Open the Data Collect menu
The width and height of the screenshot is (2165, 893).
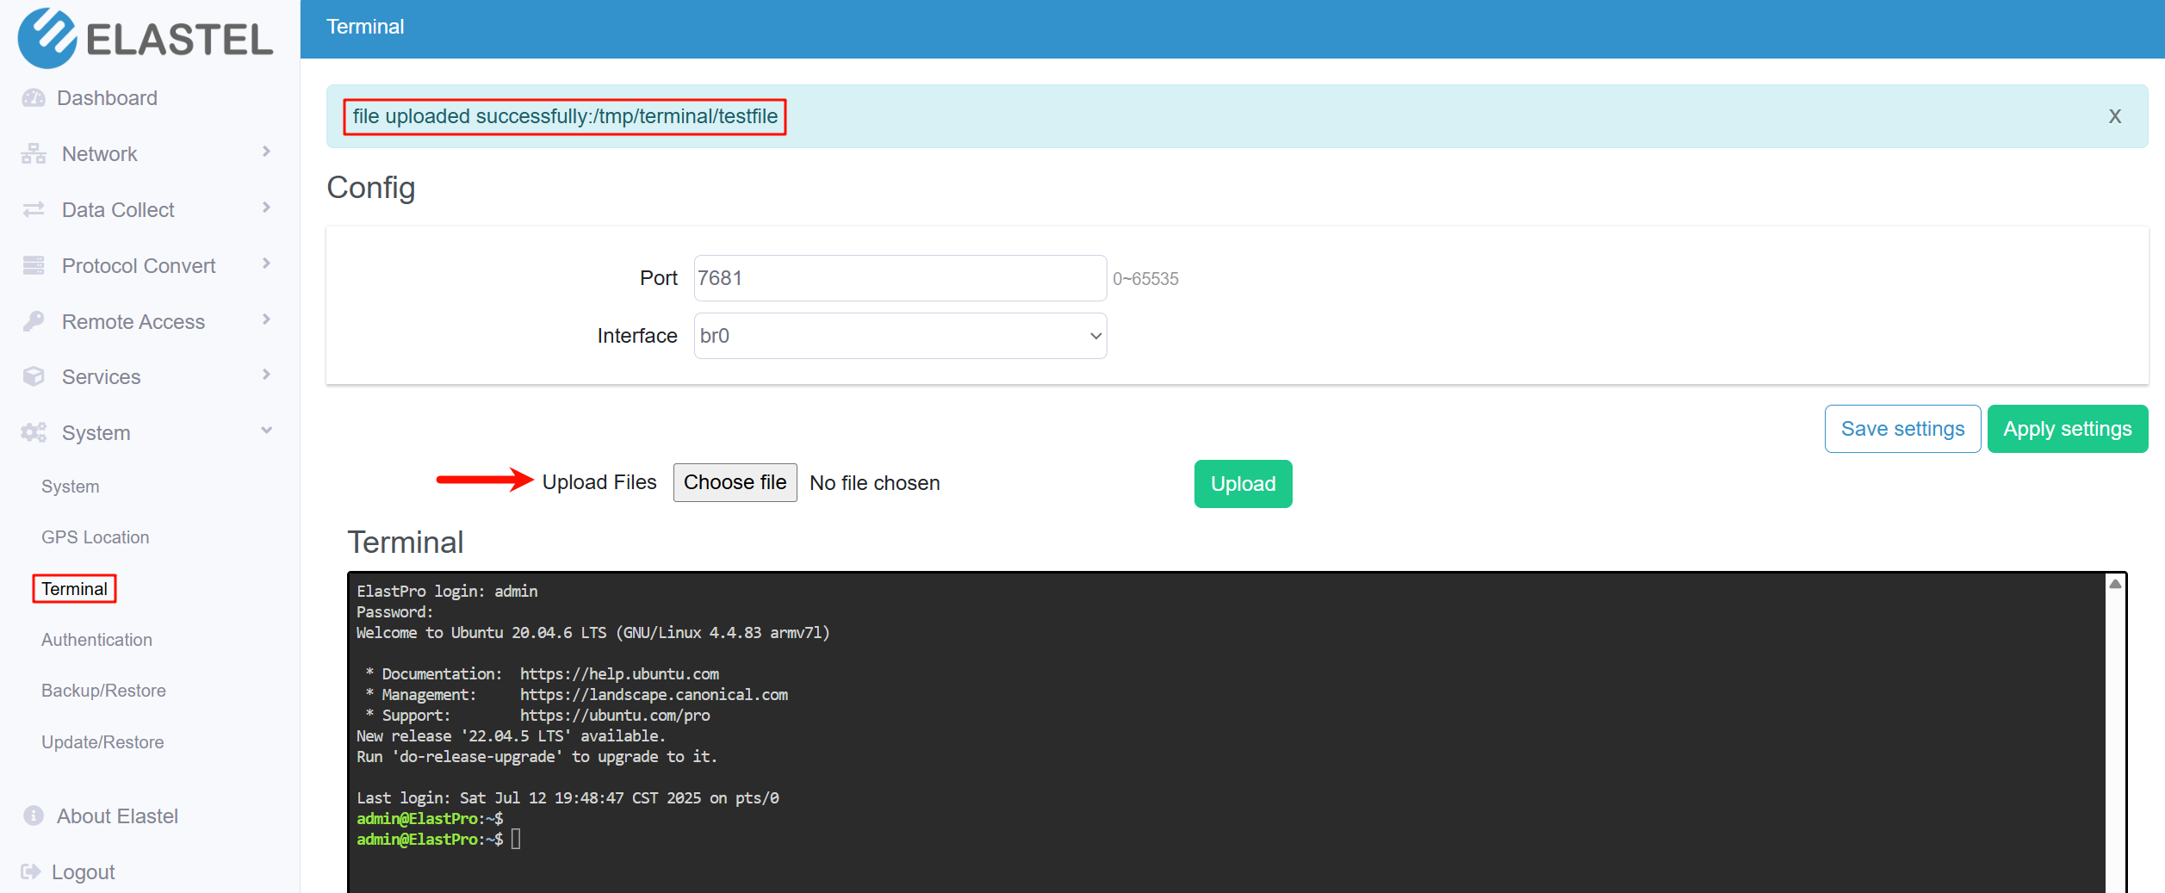pyautogui.click(x=118, y=210)
